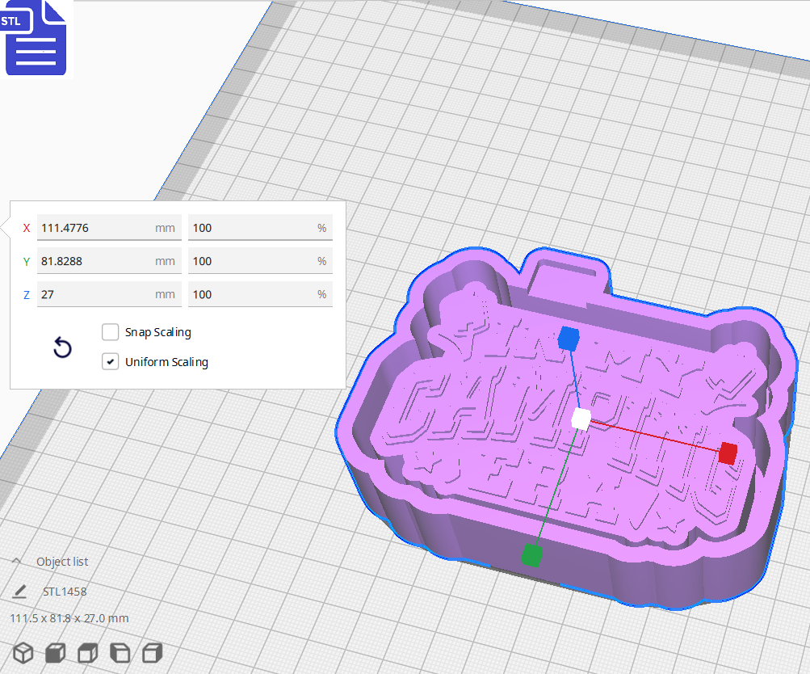This screenshot has width=810, height=674.
Task: Click the dimensions label showing 111.5 x 81.8 x 27.0 mm
Action: [69, 617]
